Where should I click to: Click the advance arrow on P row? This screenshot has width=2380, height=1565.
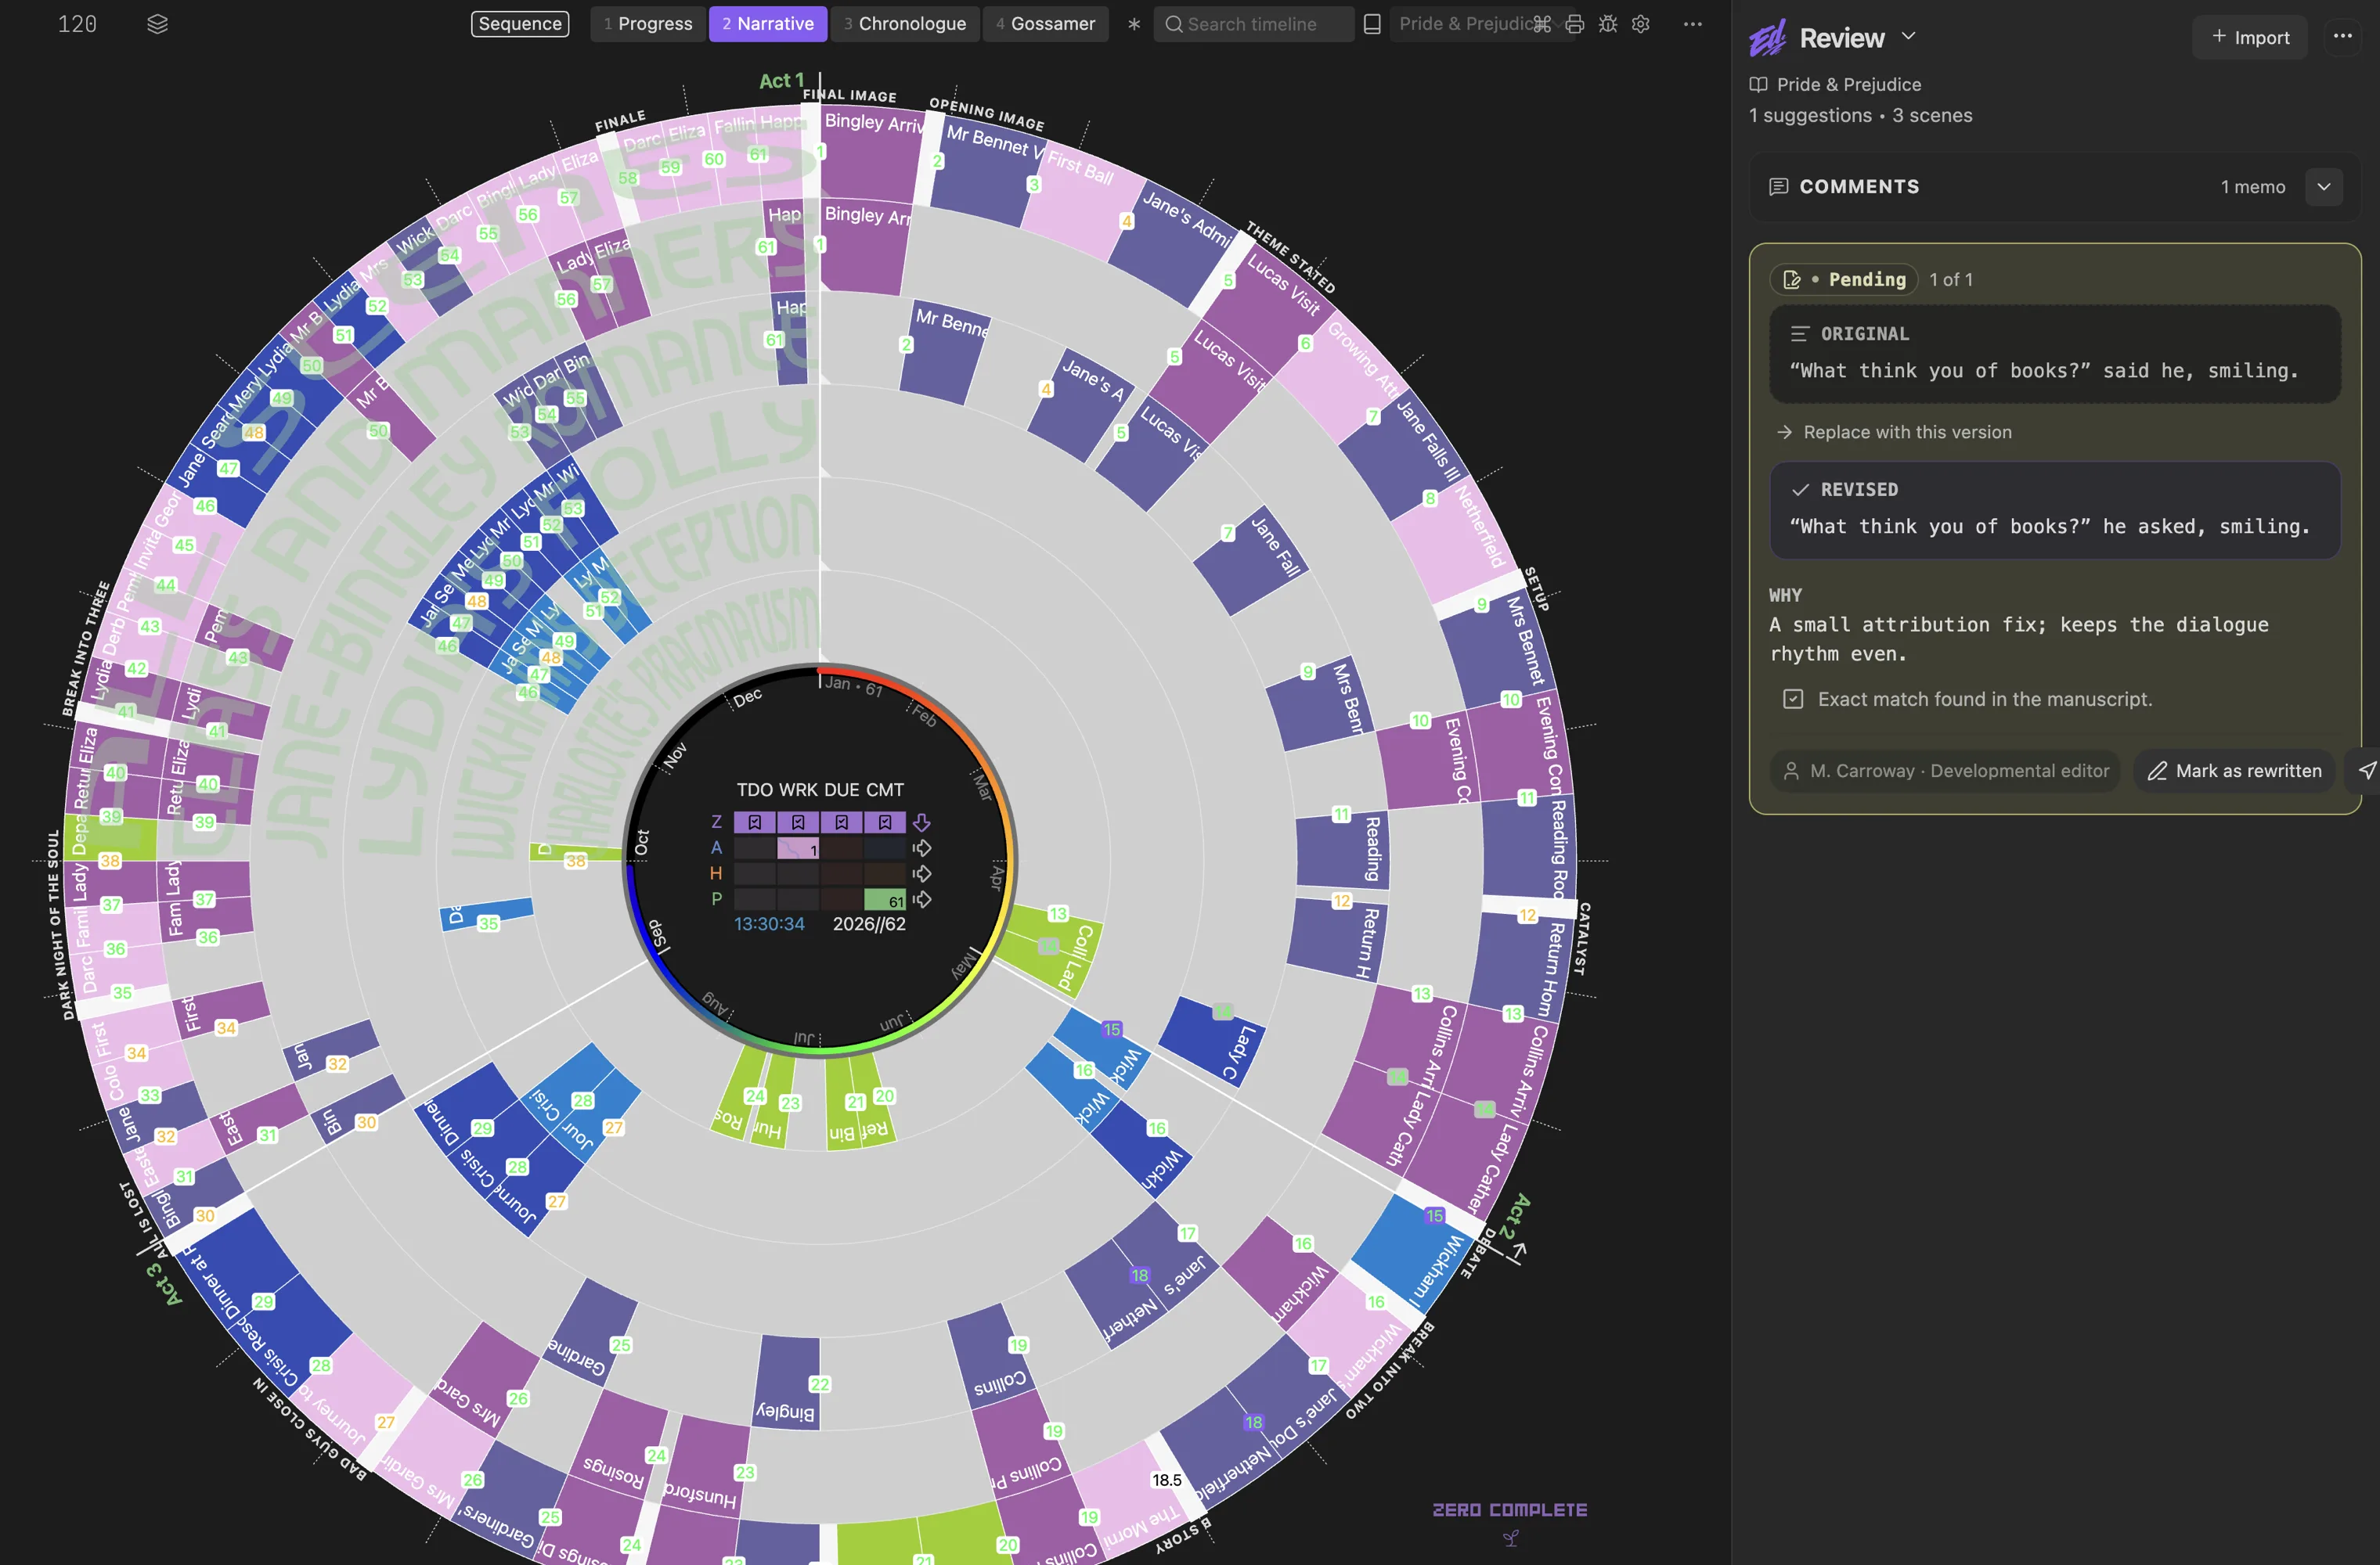coord(921,899)
